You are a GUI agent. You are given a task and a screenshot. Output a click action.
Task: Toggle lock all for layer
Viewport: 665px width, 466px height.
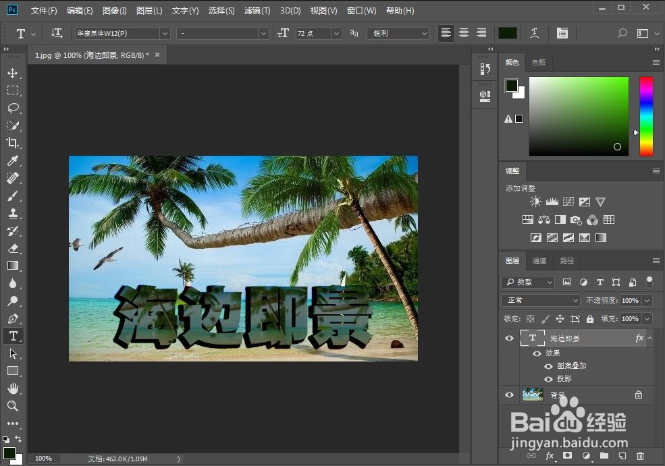tap(590, 318)
